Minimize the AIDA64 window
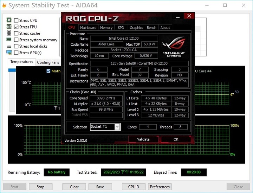Viewport: 253px width, 193px height. point(207,5)
